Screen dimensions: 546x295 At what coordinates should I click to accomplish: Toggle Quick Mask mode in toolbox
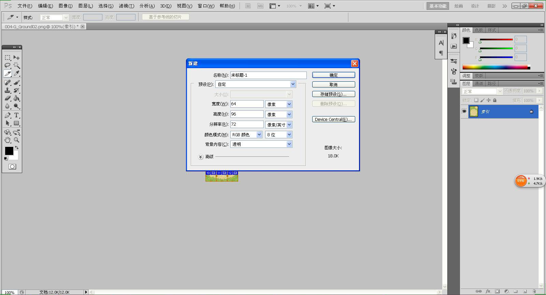click(x=12, y=167)
